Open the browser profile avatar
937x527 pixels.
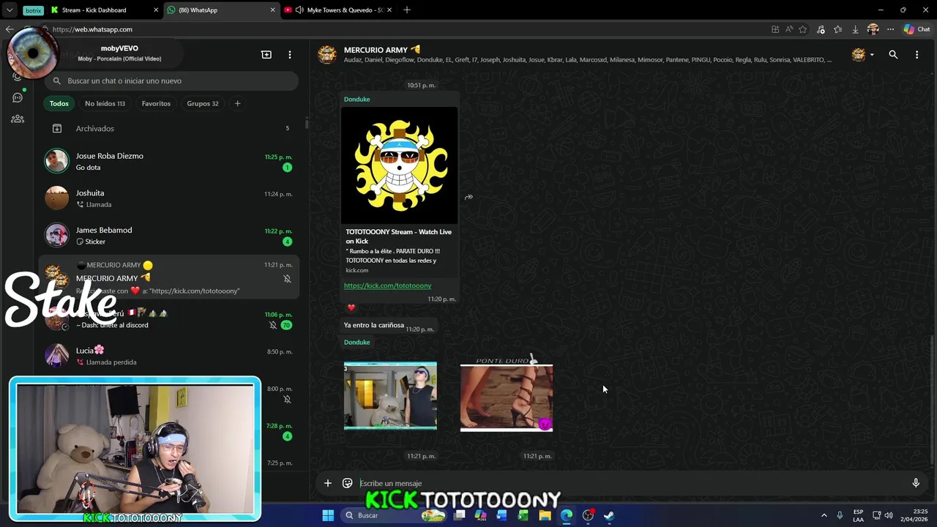[x=873, y=29]
